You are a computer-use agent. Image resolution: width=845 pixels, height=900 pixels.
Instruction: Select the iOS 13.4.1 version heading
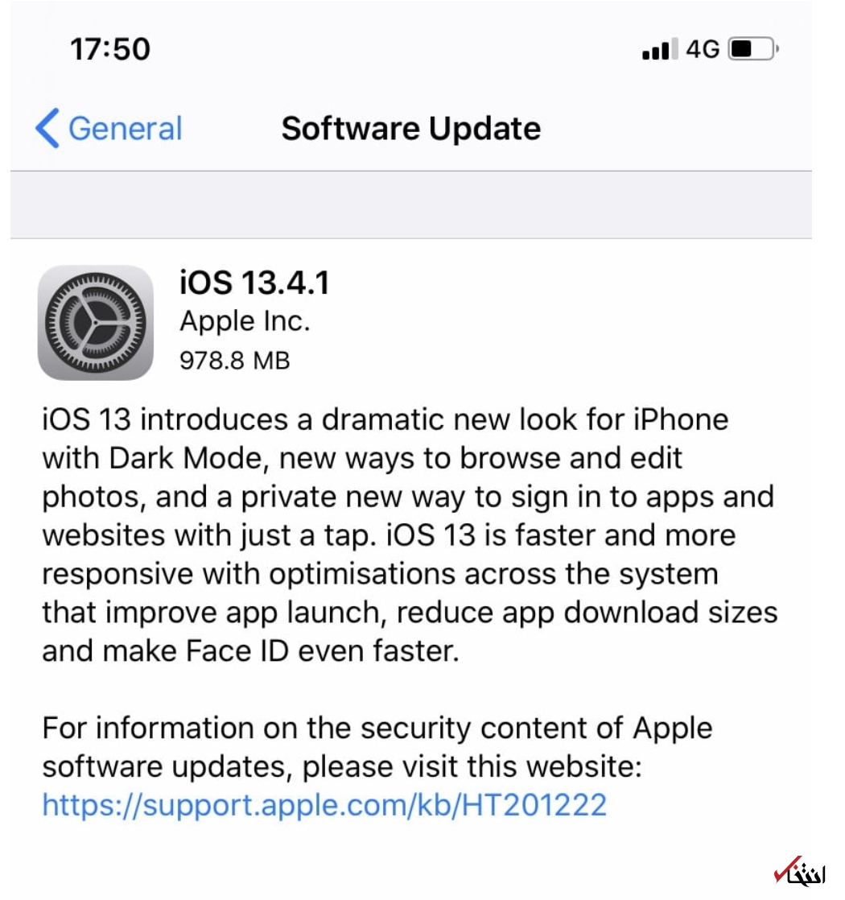[254, 283]
